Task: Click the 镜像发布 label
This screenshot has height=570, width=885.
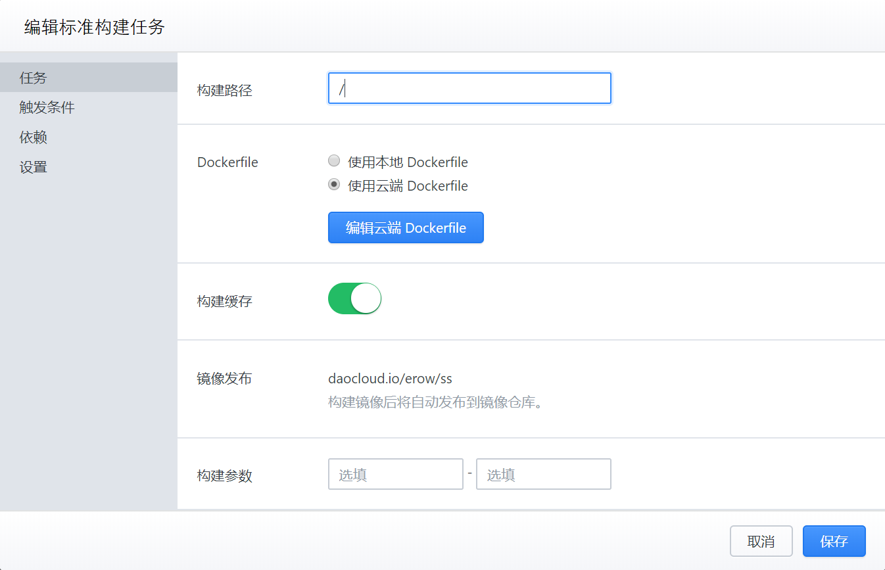Action: [225, 379]
